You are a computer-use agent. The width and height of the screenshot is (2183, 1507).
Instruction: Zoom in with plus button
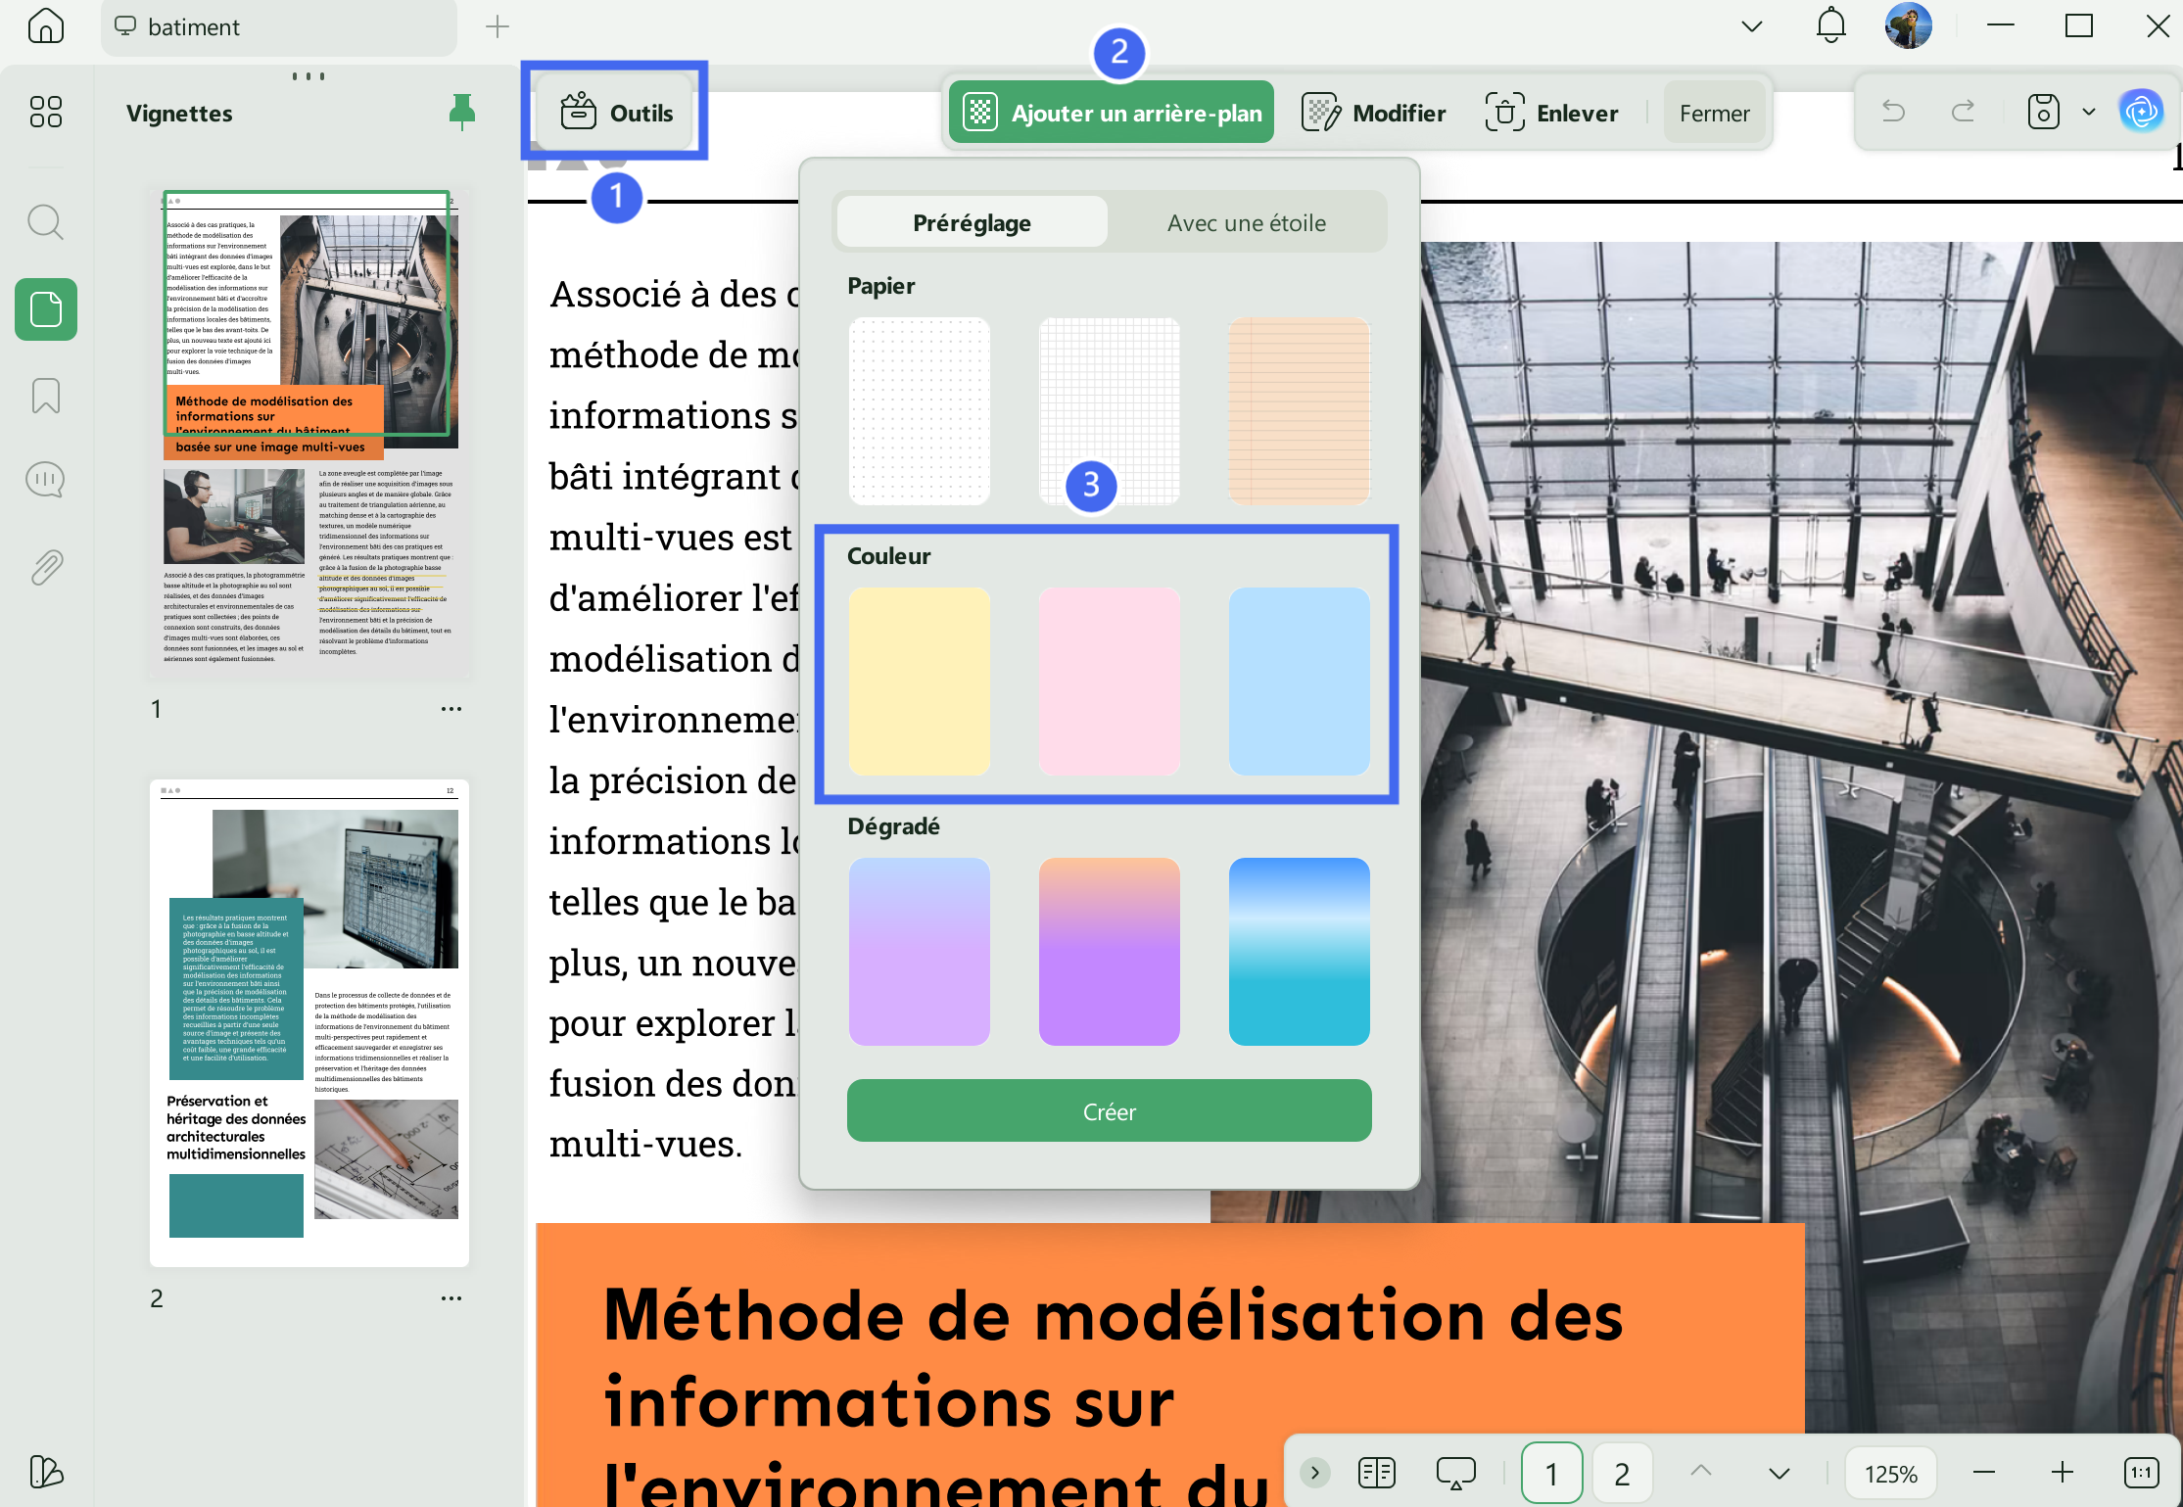[x=2063, y=1472]
